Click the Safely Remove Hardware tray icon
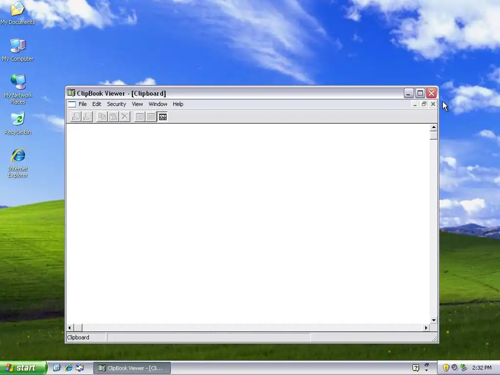The height and width of the screenshot is (375, 500). [463, 368]
